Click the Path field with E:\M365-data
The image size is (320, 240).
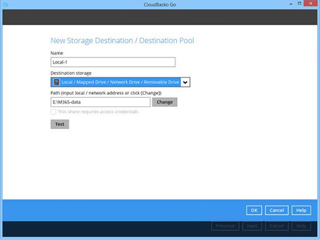coord(100,102)
